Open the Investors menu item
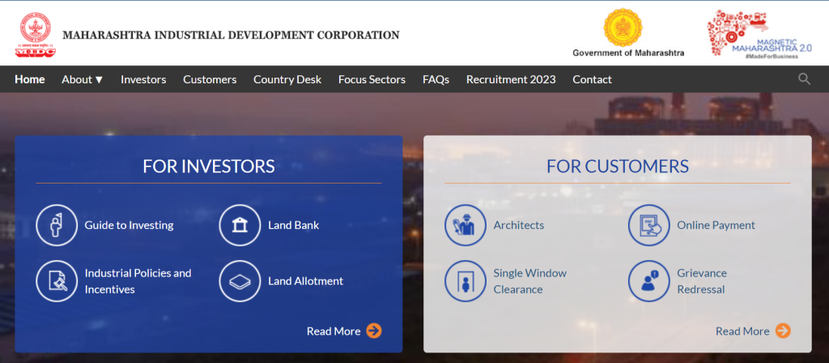The height and width of the screenshot is (363, 829). [x=143, y=79]
